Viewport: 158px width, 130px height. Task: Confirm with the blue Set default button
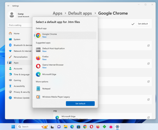[x=80, y=103]
